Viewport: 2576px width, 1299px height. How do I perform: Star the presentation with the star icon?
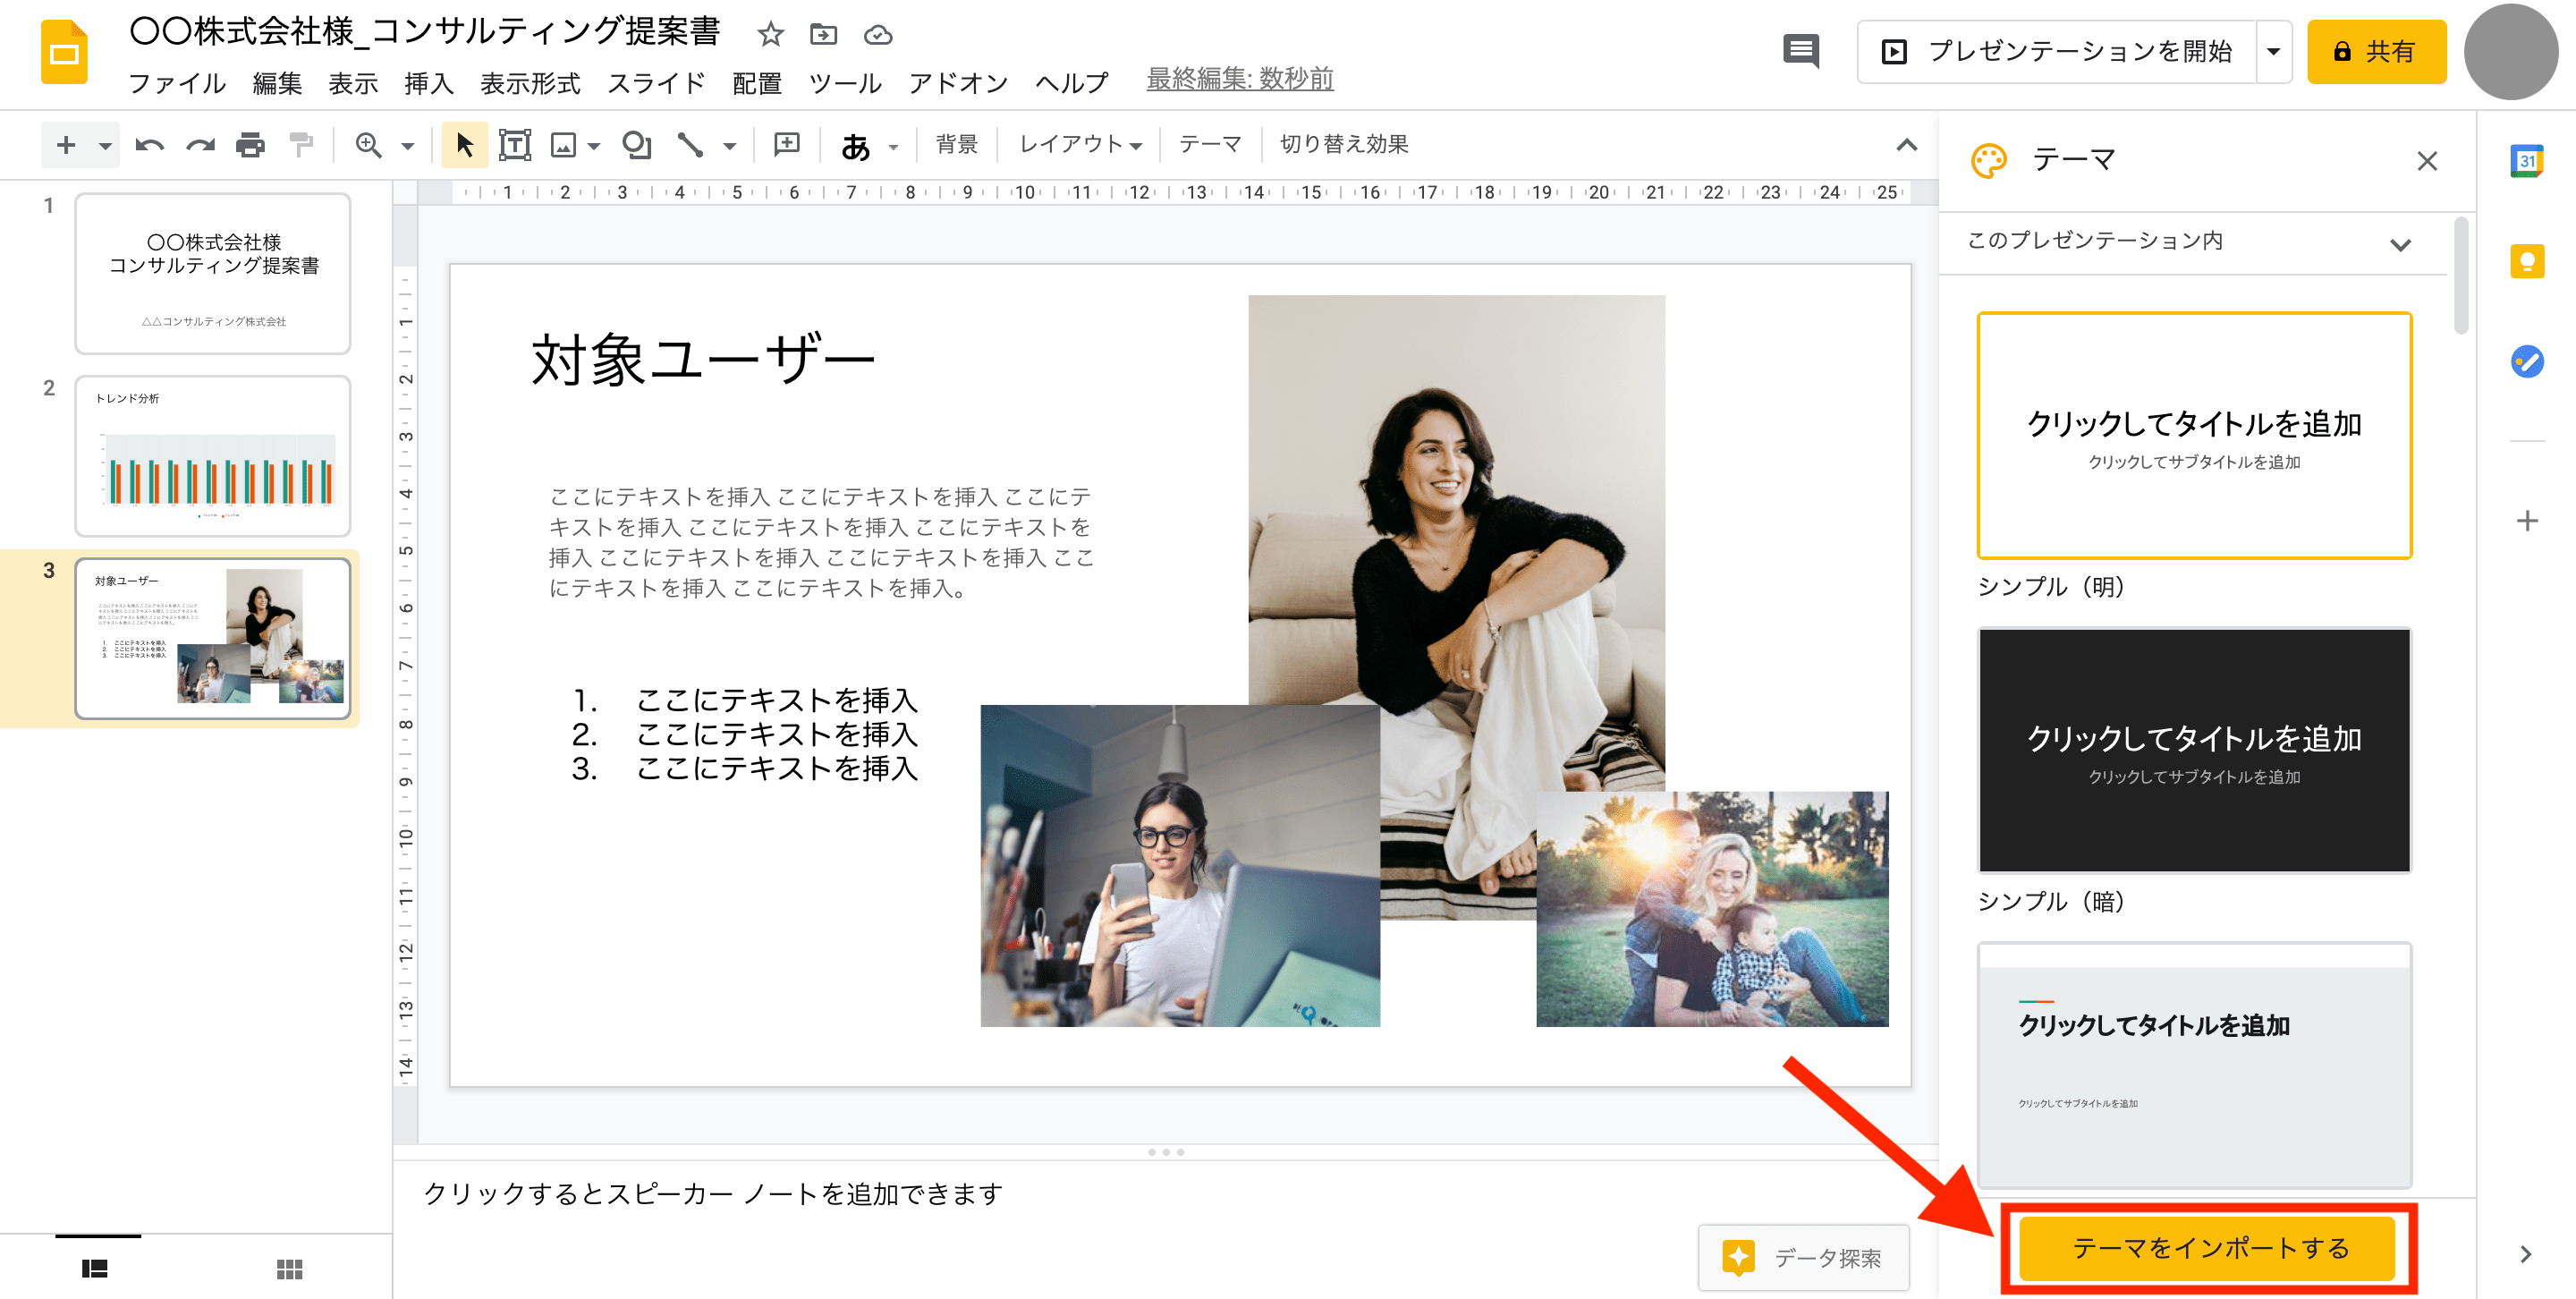click(x=770, y=35)
